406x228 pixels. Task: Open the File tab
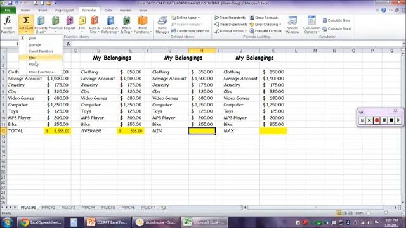coord(8,10)
